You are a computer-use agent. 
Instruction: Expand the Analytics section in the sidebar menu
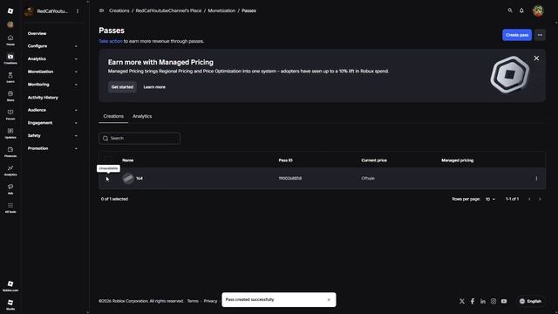tap(52, 58)
